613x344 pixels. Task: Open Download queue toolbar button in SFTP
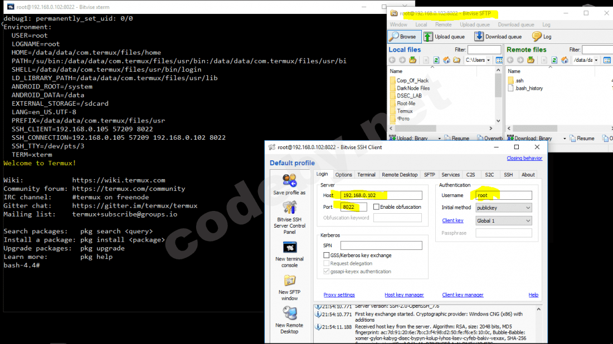pyautogui.click(x=498, y=37)
